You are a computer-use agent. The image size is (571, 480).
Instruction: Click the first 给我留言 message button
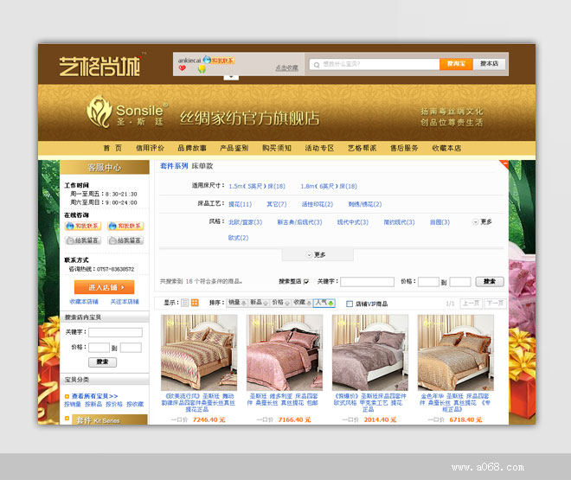(83, 240)
